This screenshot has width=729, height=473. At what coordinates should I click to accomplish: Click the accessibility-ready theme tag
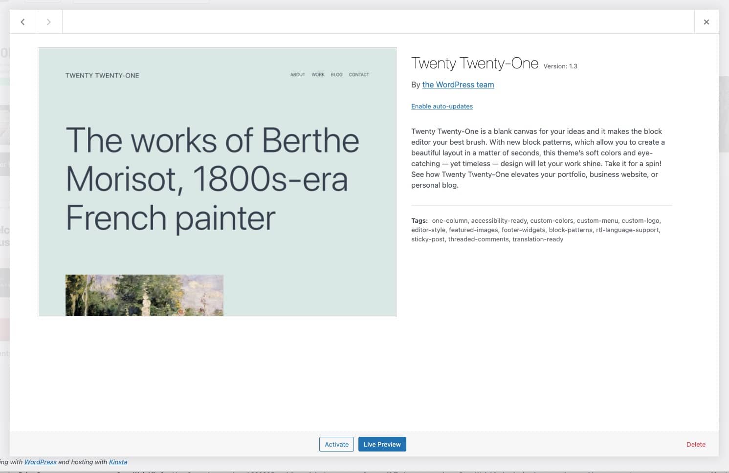(499, 220)
